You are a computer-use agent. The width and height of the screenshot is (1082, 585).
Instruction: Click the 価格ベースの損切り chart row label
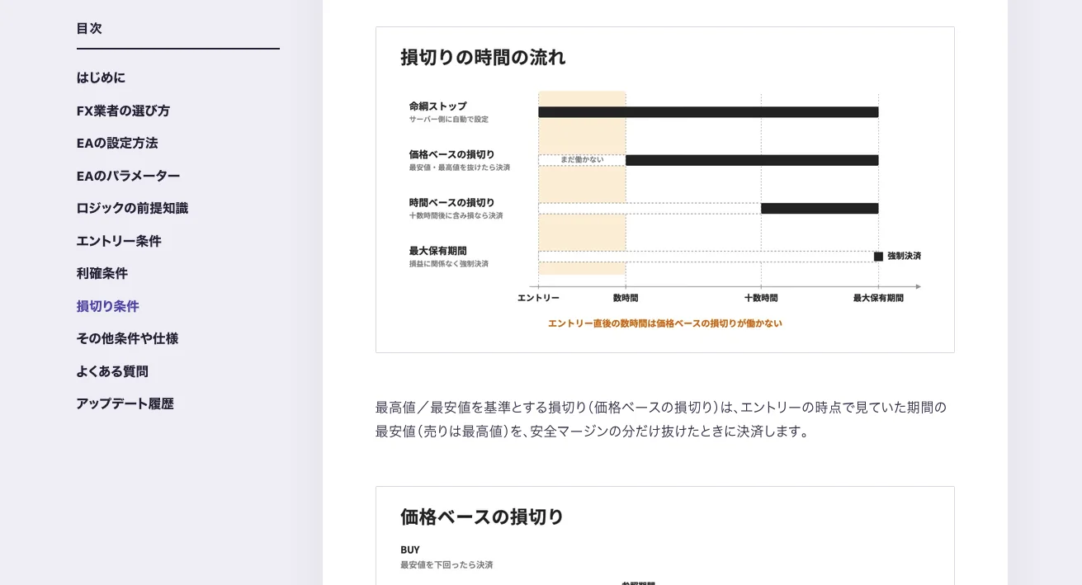pyautogui.click(x=451, y=154)
